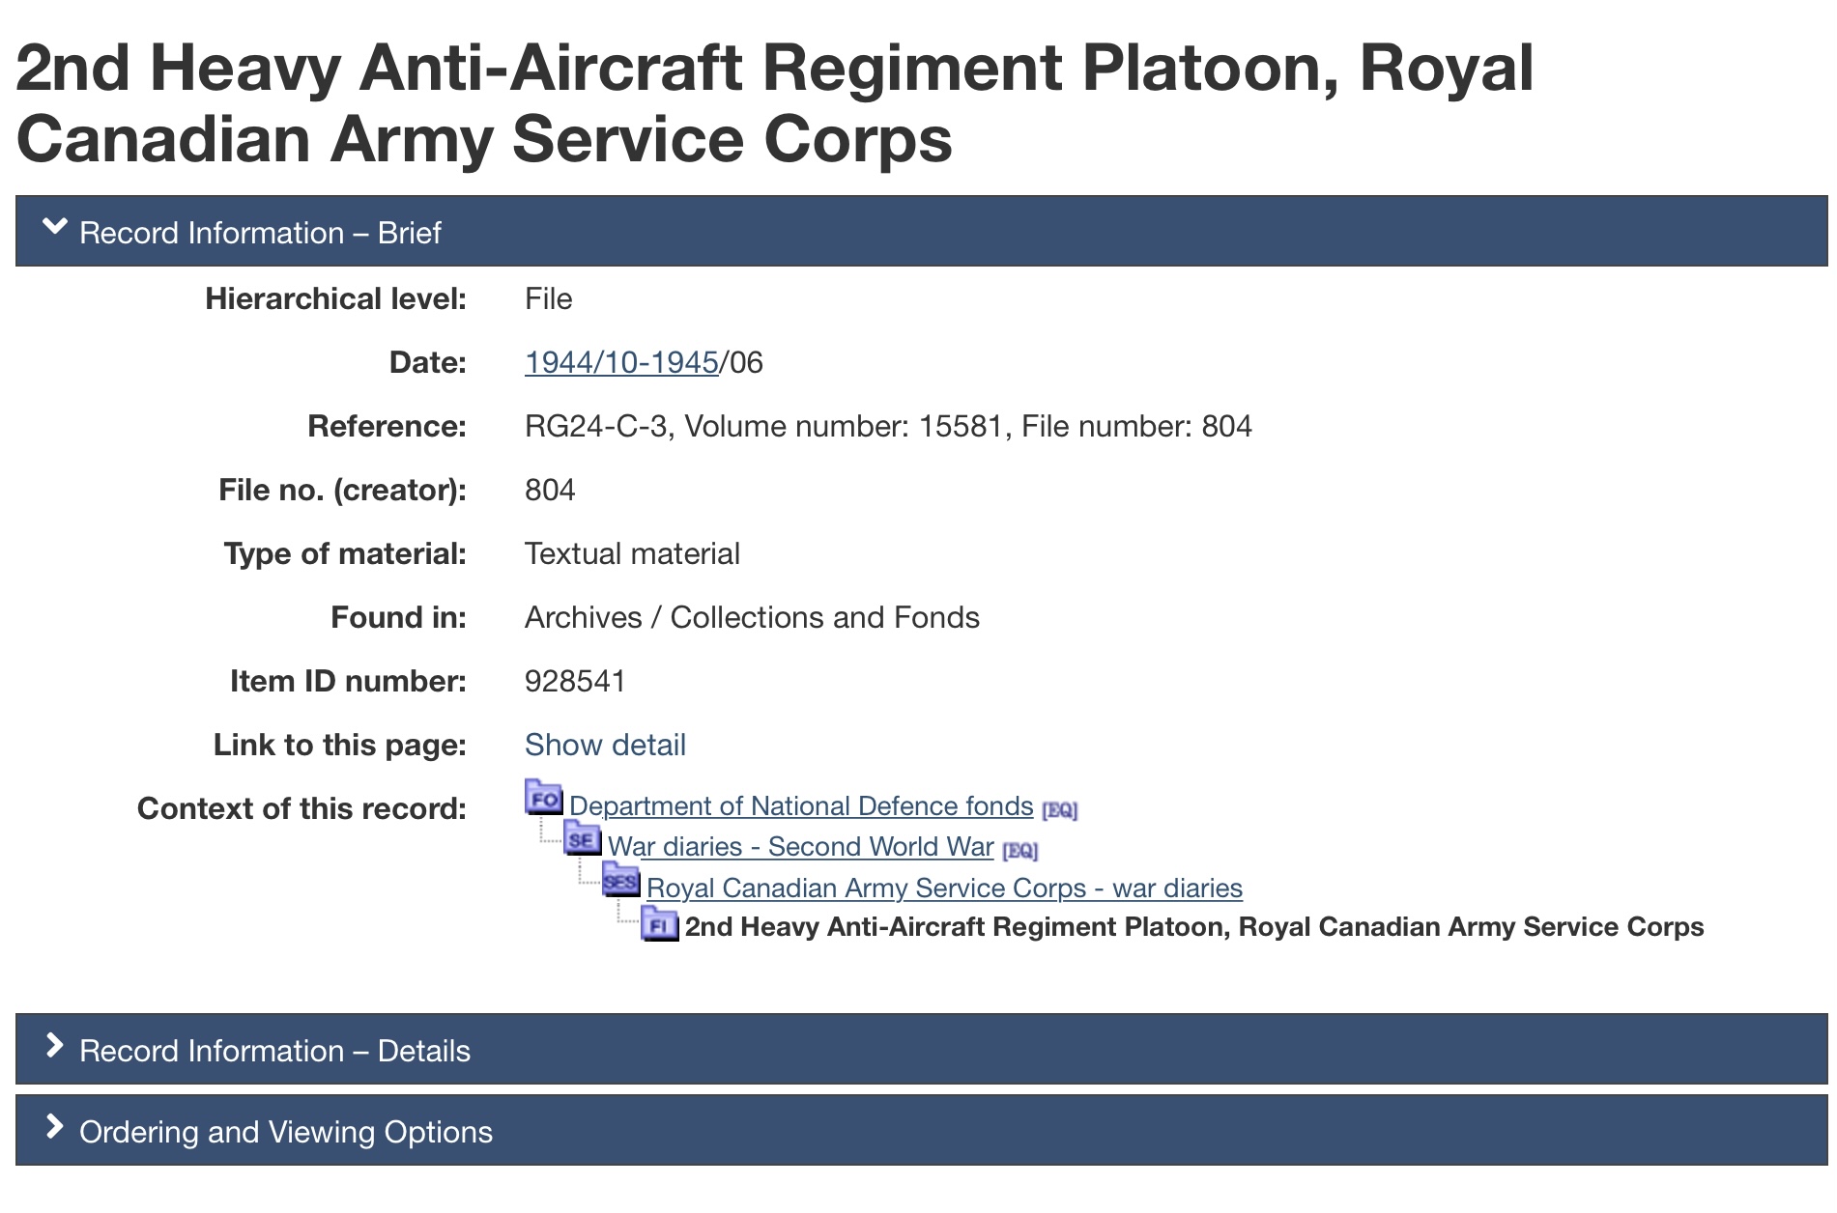Select the bold 2nd Heavy Anti-Aircraft Regiment tree entry
Screen dimensions: 1837x1213
click(x=1193, y=927)
